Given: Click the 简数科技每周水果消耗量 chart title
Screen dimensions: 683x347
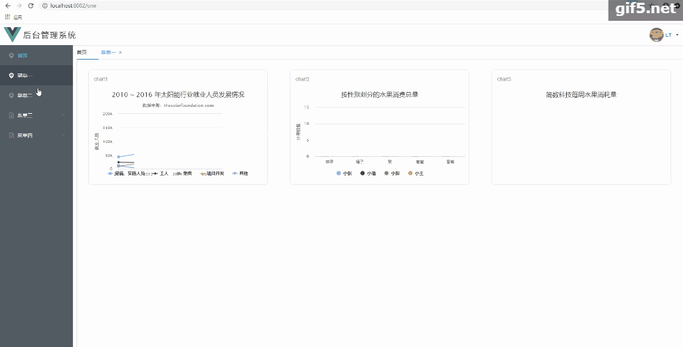Looking at the screenshot, I should [581, 94].
